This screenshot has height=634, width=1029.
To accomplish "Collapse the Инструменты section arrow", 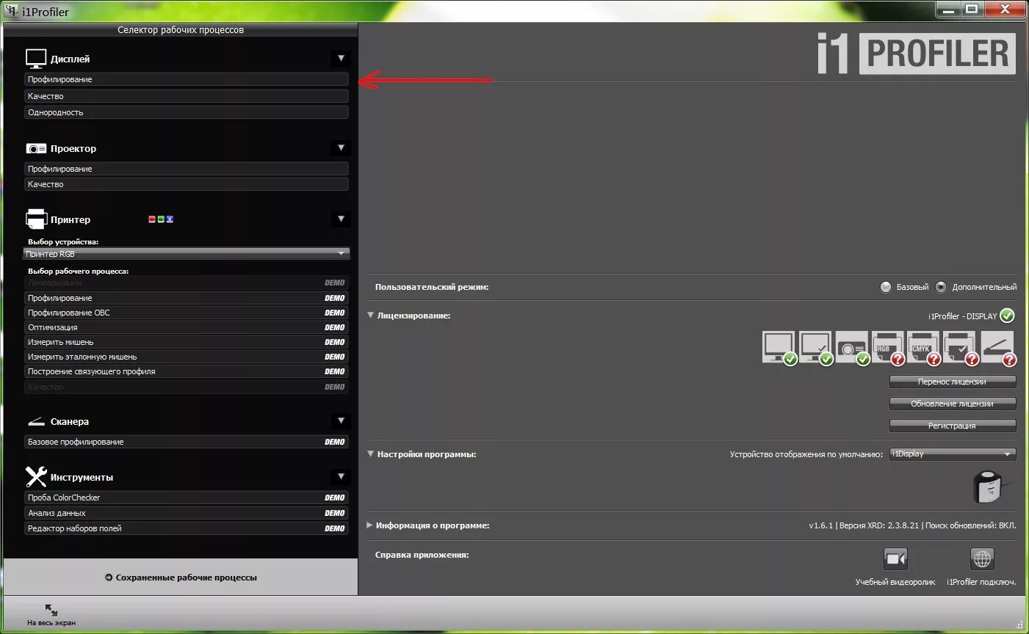I will click(x=341, y=477).
